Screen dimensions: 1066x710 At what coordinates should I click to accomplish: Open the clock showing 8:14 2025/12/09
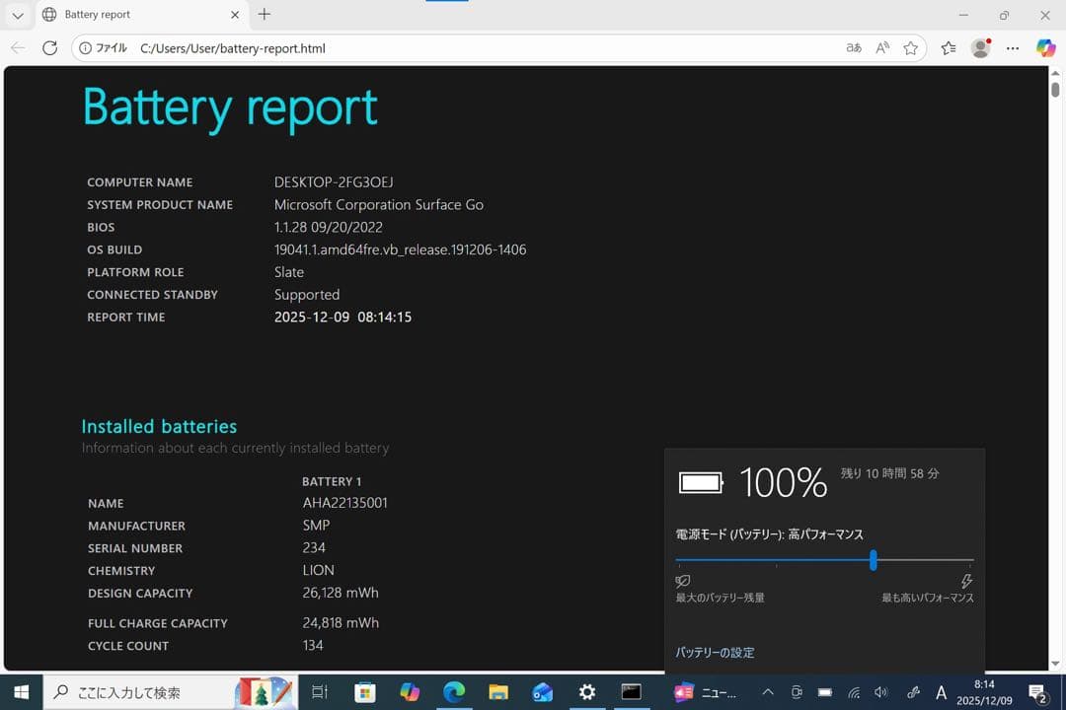[984, 692]
